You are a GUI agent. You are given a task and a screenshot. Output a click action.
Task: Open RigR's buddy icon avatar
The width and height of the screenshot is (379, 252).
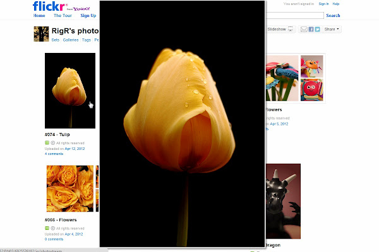[41, 34]
